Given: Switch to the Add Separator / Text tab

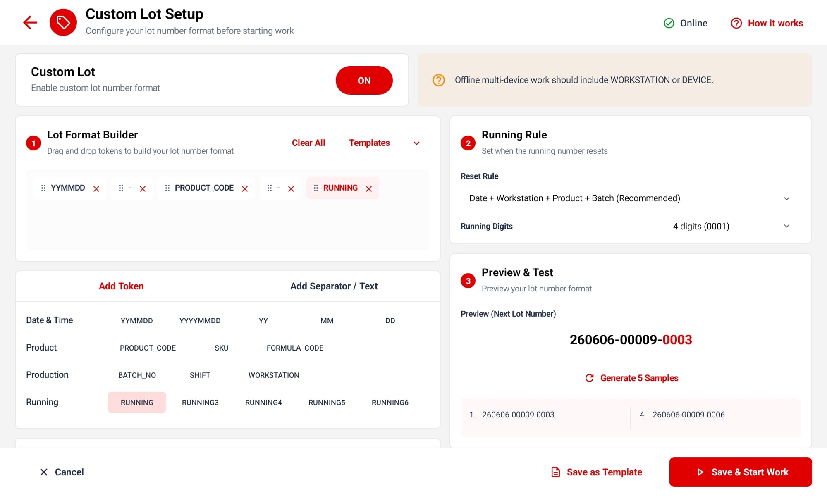Looking at the screenshot, I should [x=334, y=286].
